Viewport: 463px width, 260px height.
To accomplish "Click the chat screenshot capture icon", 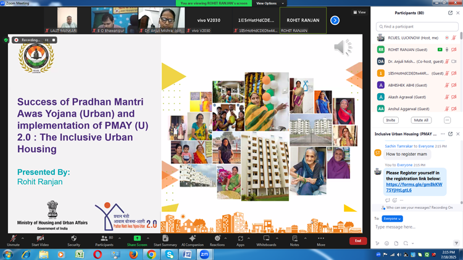I will click(406, 243).
